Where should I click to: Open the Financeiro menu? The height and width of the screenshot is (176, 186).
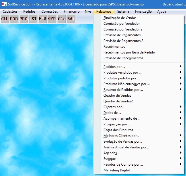(x=72, y=12)
